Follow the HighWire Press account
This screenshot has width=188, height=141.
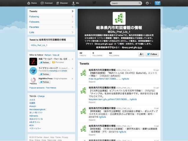point(44,82)
